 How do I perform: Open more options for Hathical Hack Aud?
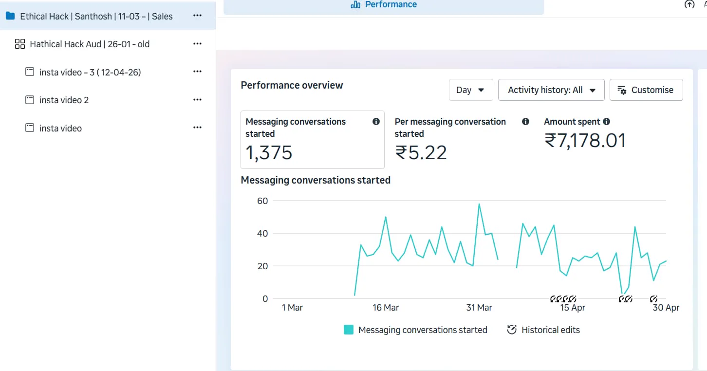[x=197, y=43]
